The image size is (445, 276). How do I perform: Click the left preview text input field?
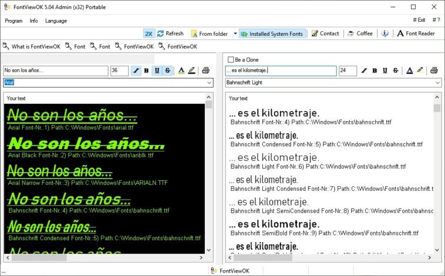click(x=56, y=70)
